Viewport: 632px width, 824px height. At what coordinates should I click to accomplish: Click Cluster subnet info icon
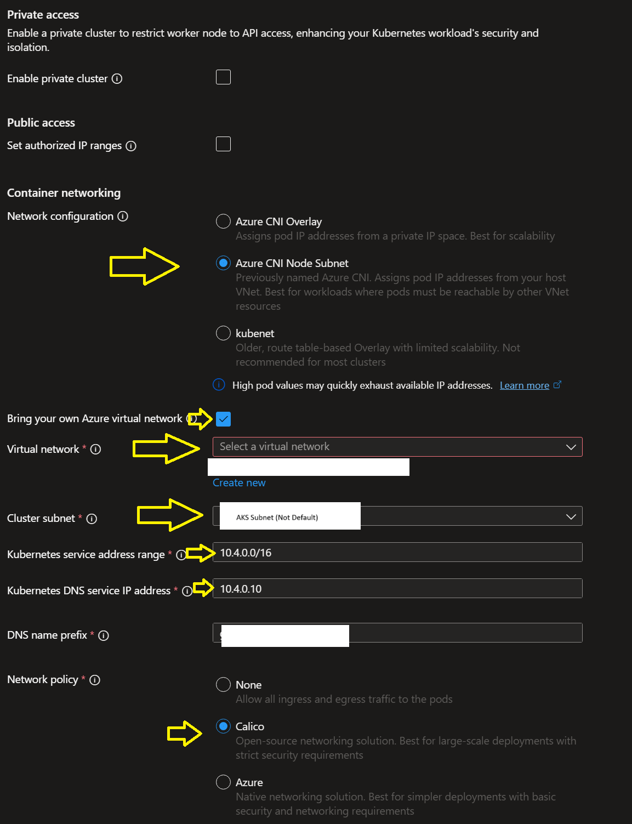[92, 519]
